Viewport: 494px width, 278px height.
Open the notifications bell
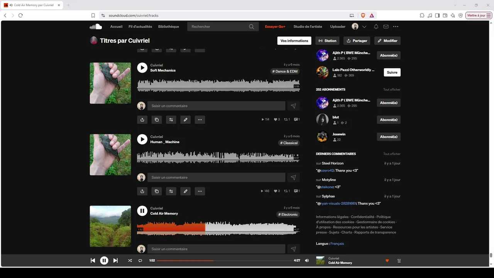tap(376, 27)
